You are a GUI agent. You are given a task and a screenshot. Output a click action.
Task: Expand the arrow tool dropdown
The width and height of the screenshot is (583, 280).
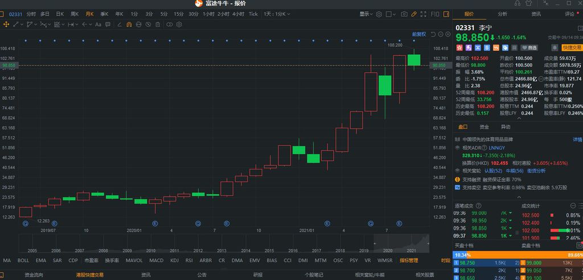point(91,25)
